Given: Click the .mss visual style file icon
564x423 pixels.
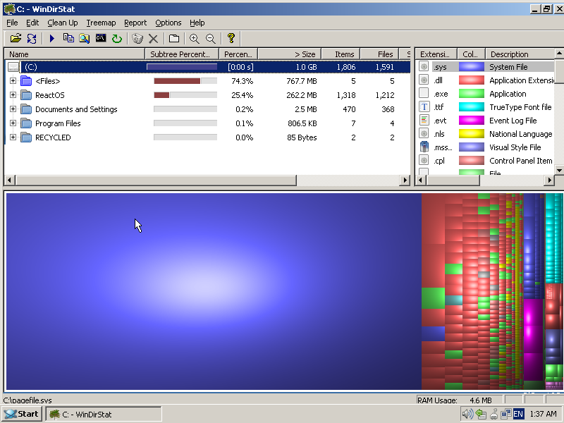Looking at the screenshot, I should [x=424, y=147].
